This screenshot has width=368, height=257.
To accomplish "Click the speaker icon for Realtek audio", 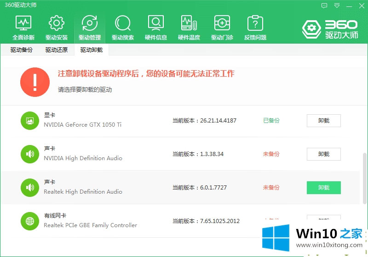I will 30,187.
